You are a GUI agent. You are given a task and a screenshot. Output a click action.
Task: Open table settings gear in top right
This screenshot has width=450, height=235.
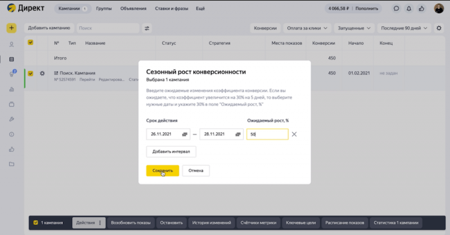pyautogui.click(x=439, y=28)
